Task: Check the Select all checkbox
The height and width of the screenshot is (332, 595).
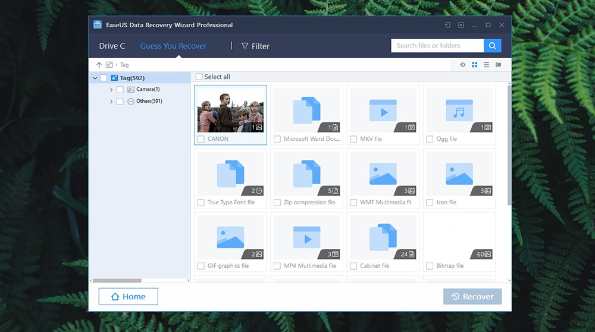Action: click(199, 77)
